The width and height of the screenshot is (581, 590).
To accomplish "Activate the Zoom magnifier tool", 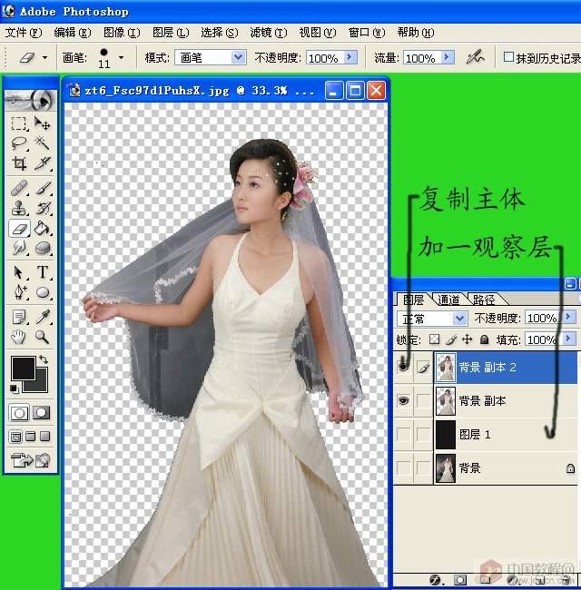I will pos(43,337).
